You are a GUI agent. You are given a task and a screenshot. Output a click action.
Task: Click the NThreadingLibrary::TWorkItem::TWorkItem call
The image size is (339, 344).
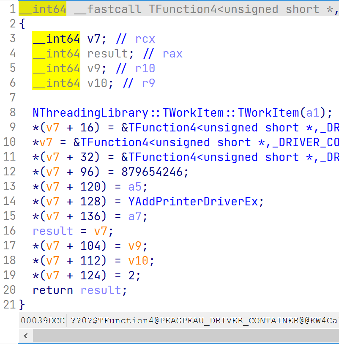[x=166, y=113]
